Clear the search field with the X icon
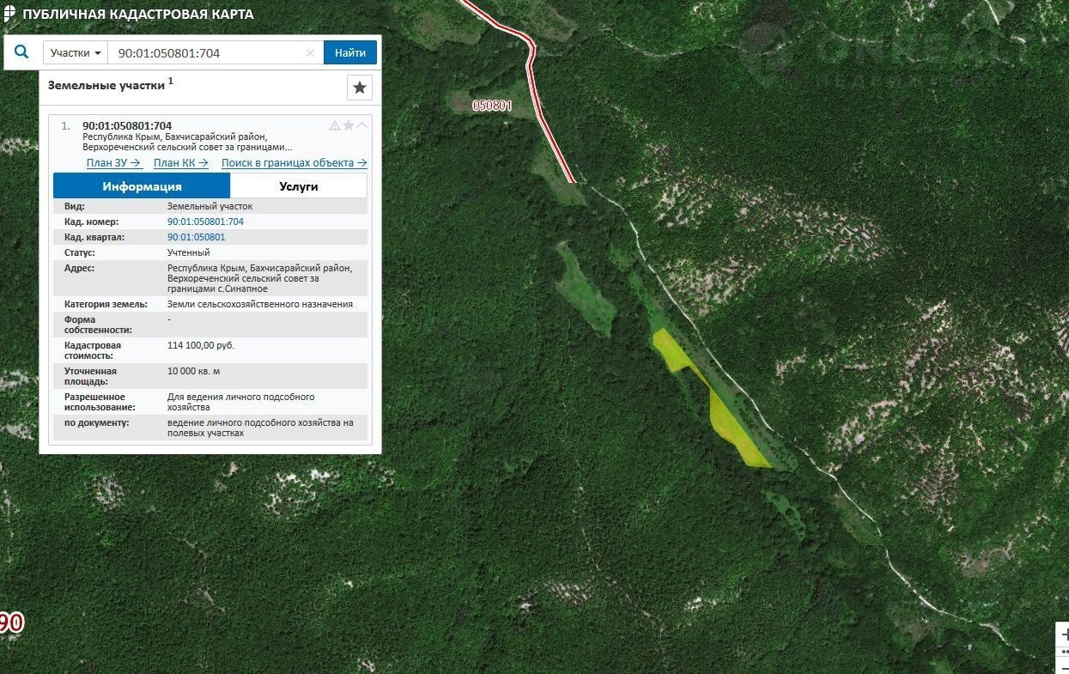Viewport: 1069px width, 674px height. [x=310, y=53]
